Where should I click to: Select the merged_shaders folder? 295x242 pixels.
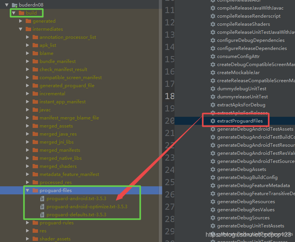click(x=58, y=166)
